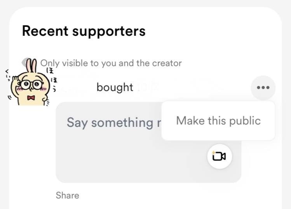
Task: Click the bunny's long ears
Action: [x=31, y=65]
